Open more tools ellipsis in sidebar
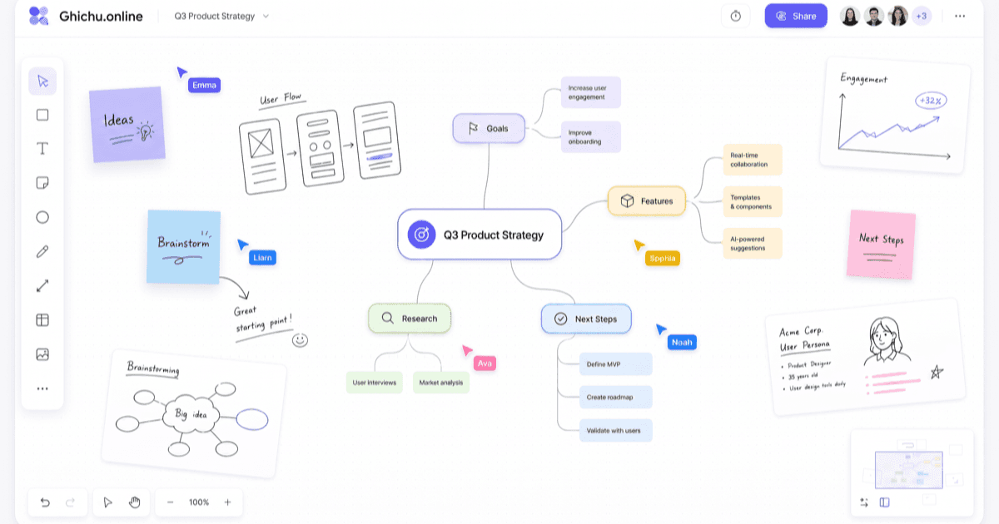This screenshot has width=999, height=524. (x=42, y=388)
